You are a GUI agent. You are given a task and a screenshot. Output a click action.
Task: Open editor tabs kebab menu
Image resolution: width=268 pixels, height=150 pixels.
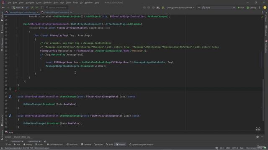[x=263, y=12]
